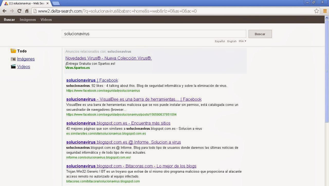Open a new browser tab
The width and height of the screenshot is (329, 186).
(x=56, y=3)
